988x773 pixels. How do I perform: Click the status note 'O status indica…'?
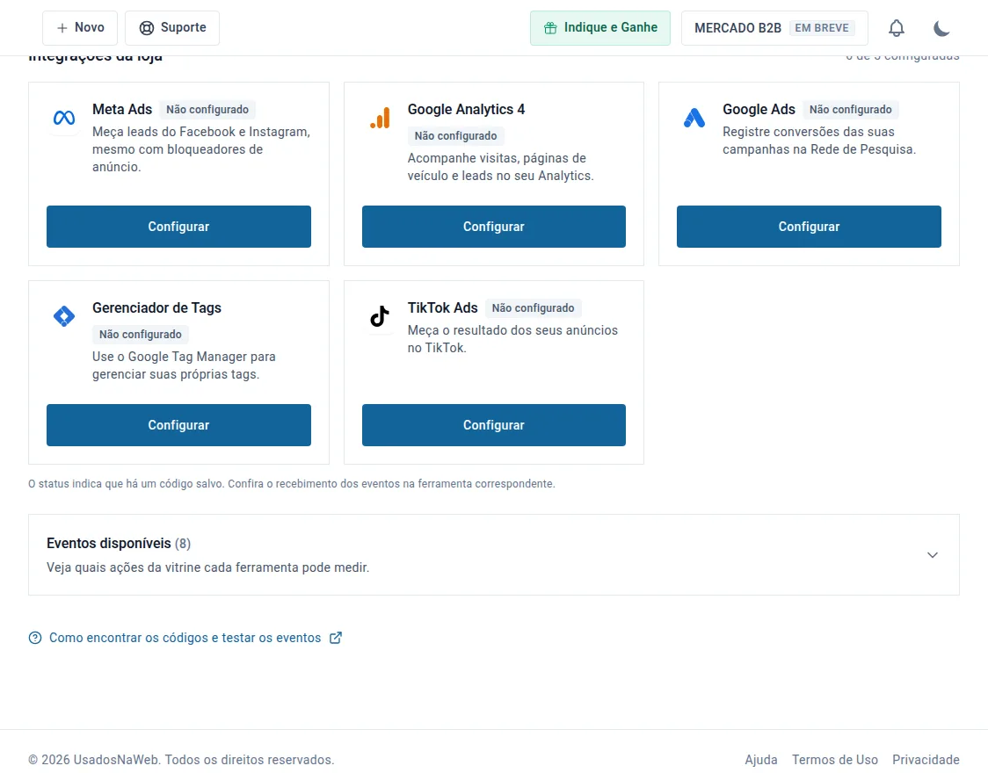pyautogui.click(x=292, y=483)
